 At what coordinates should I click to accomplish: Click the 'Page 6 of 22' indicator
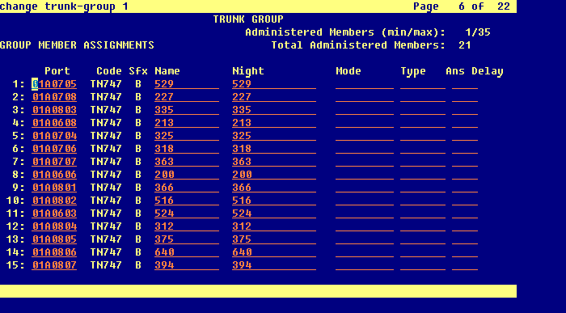click(462, 6)
